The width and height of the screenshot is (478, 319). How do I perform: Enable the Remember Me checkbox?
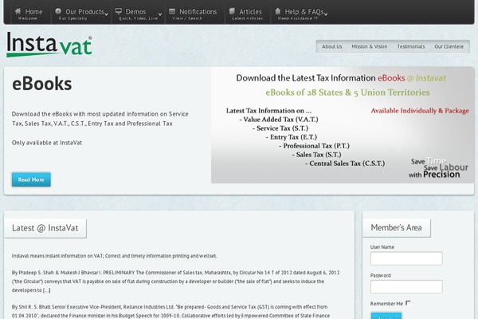(x=408, y=303)
